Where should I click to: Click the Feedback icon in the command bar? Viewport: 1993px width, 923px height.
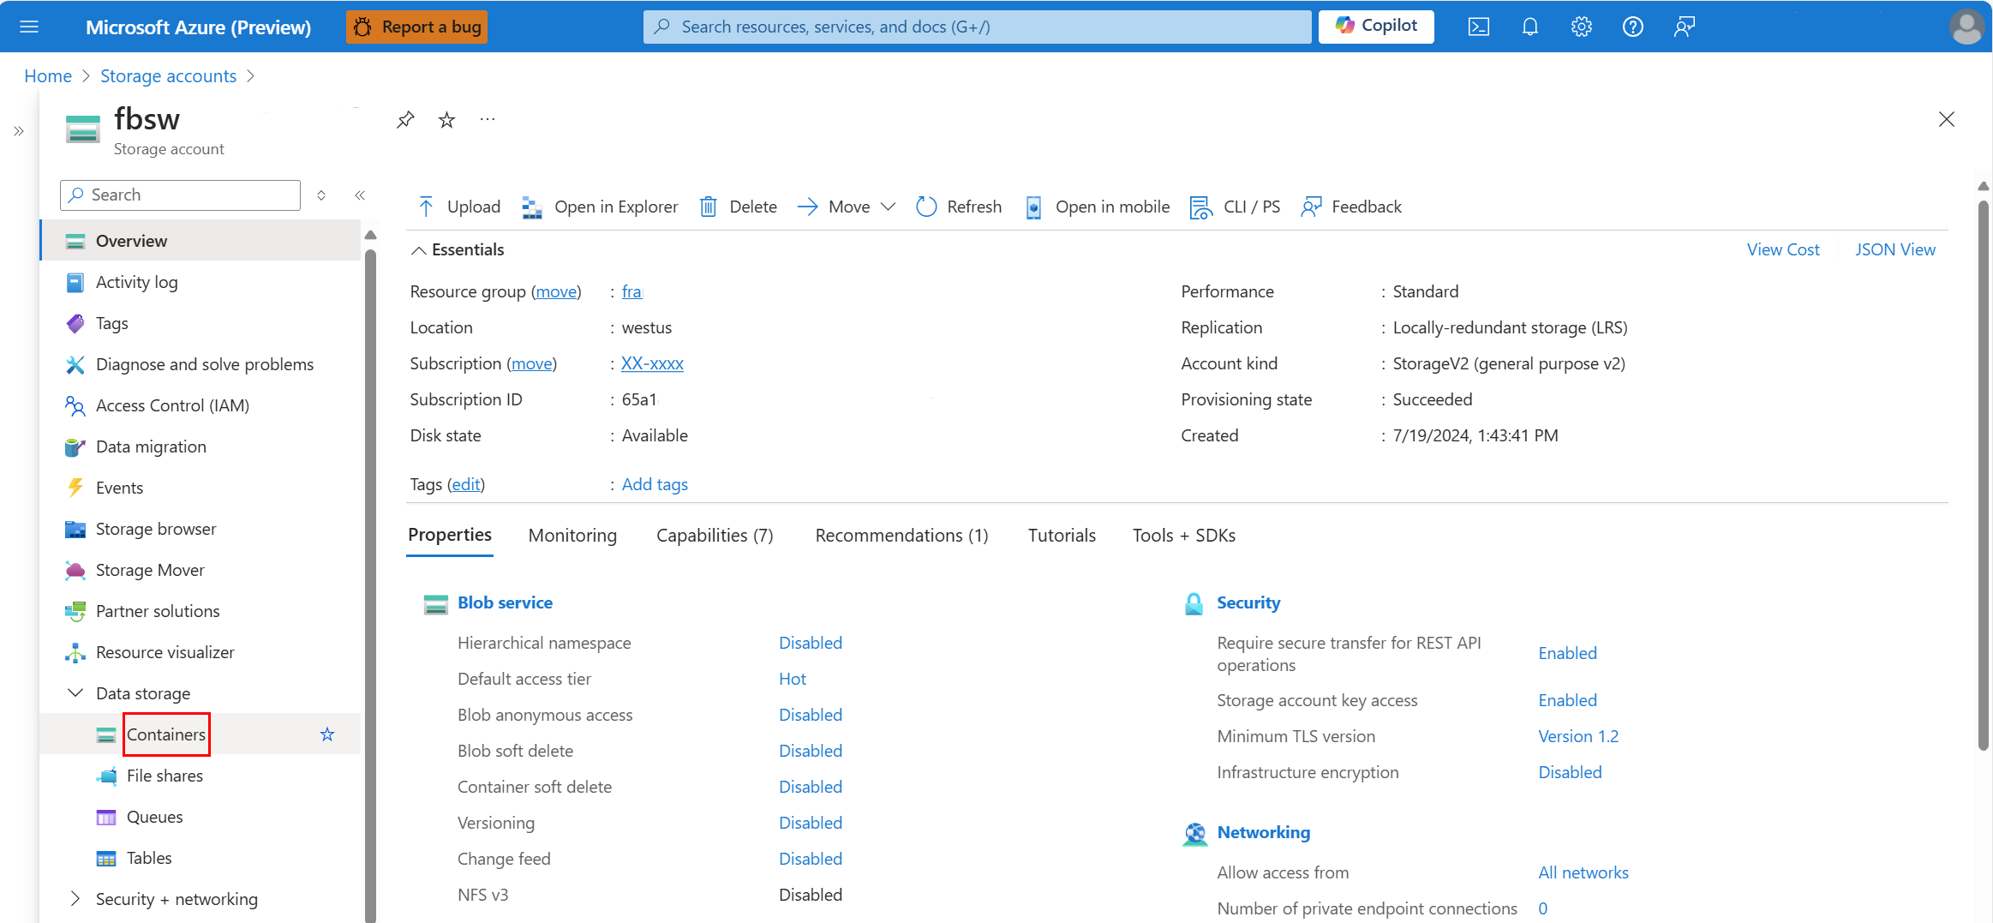pyautogui.click(x=1311, y=207)
